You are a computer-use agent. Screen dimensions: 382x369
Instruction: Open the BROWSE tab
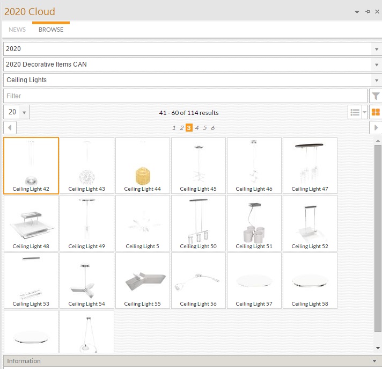point(51,30)
